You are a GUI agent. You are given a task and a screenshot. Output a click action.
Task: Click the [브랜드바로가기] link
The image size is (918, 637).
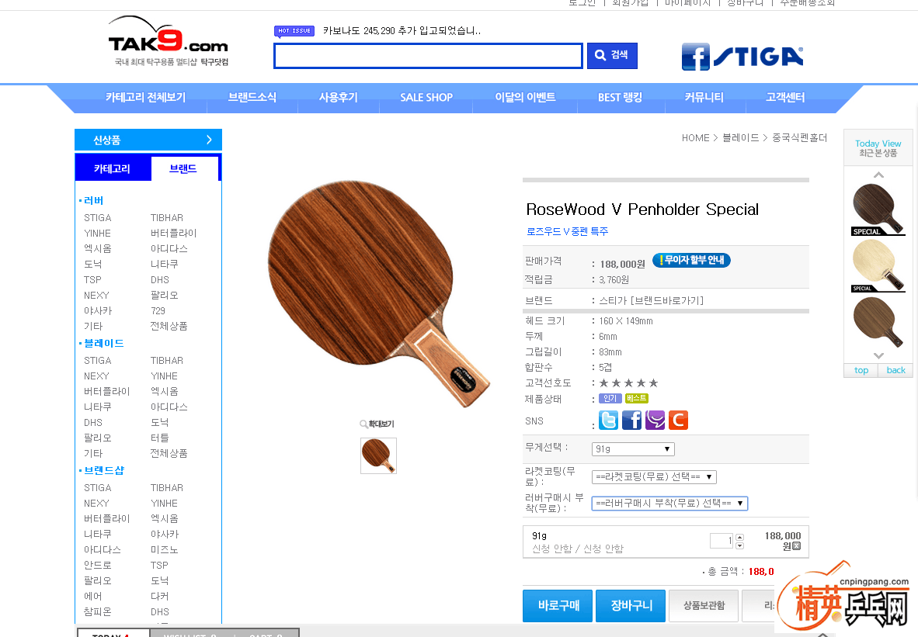tap(667, 301)
